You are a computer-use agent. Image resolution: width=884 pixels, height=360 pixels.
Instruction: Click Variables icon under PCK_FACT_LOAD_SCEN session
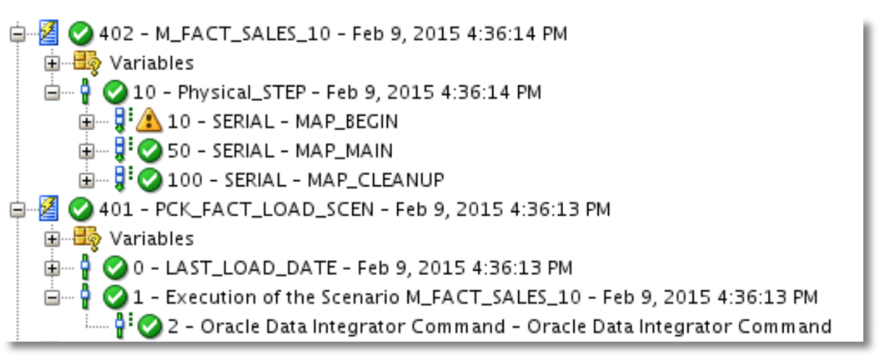point(87,239)
